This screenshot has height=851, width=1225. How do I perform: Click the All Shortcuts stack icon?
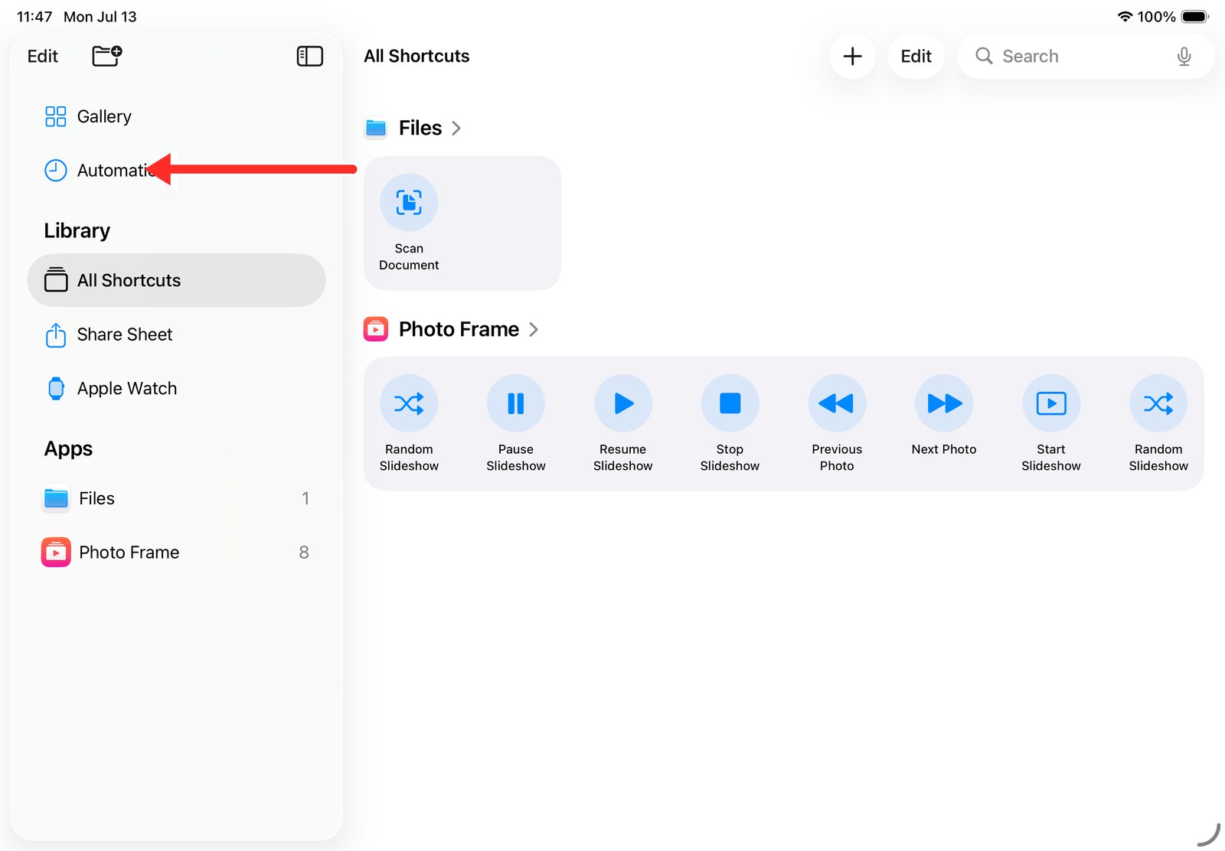point(56,279)
